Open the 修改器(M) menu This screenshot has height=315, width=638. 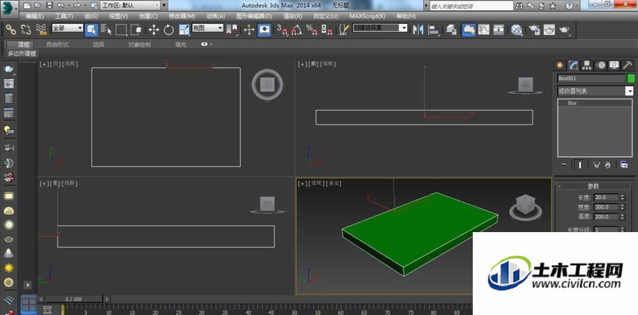click(x=182, y=16)
